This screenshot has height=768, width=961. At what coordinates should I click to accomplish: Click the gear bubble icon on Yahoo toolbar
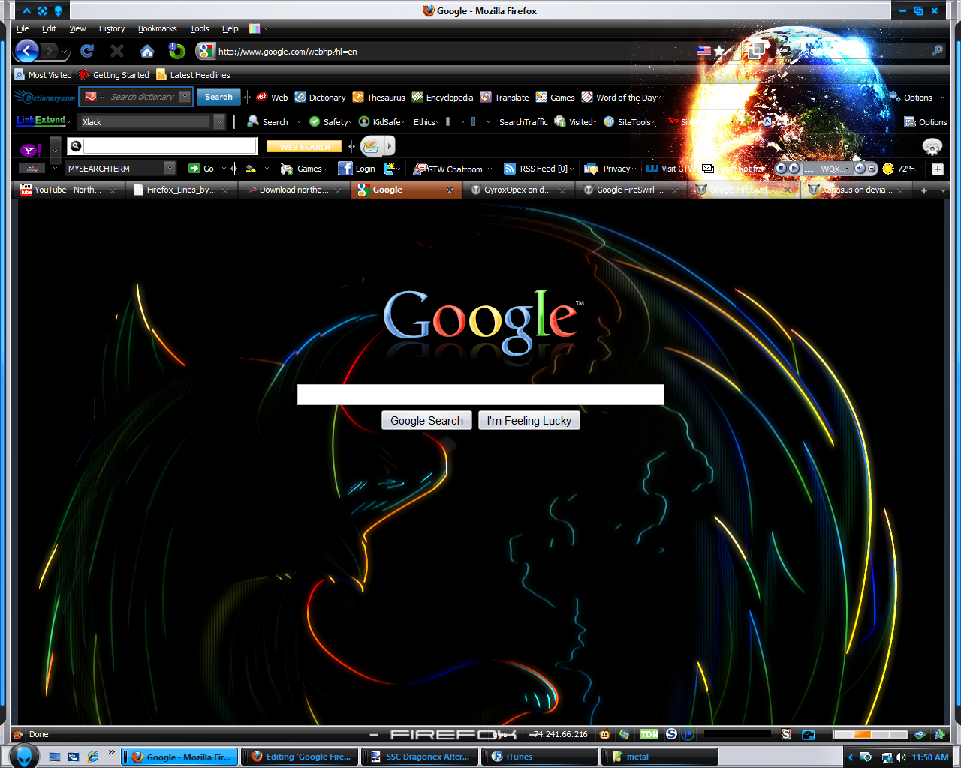point(932,146)
